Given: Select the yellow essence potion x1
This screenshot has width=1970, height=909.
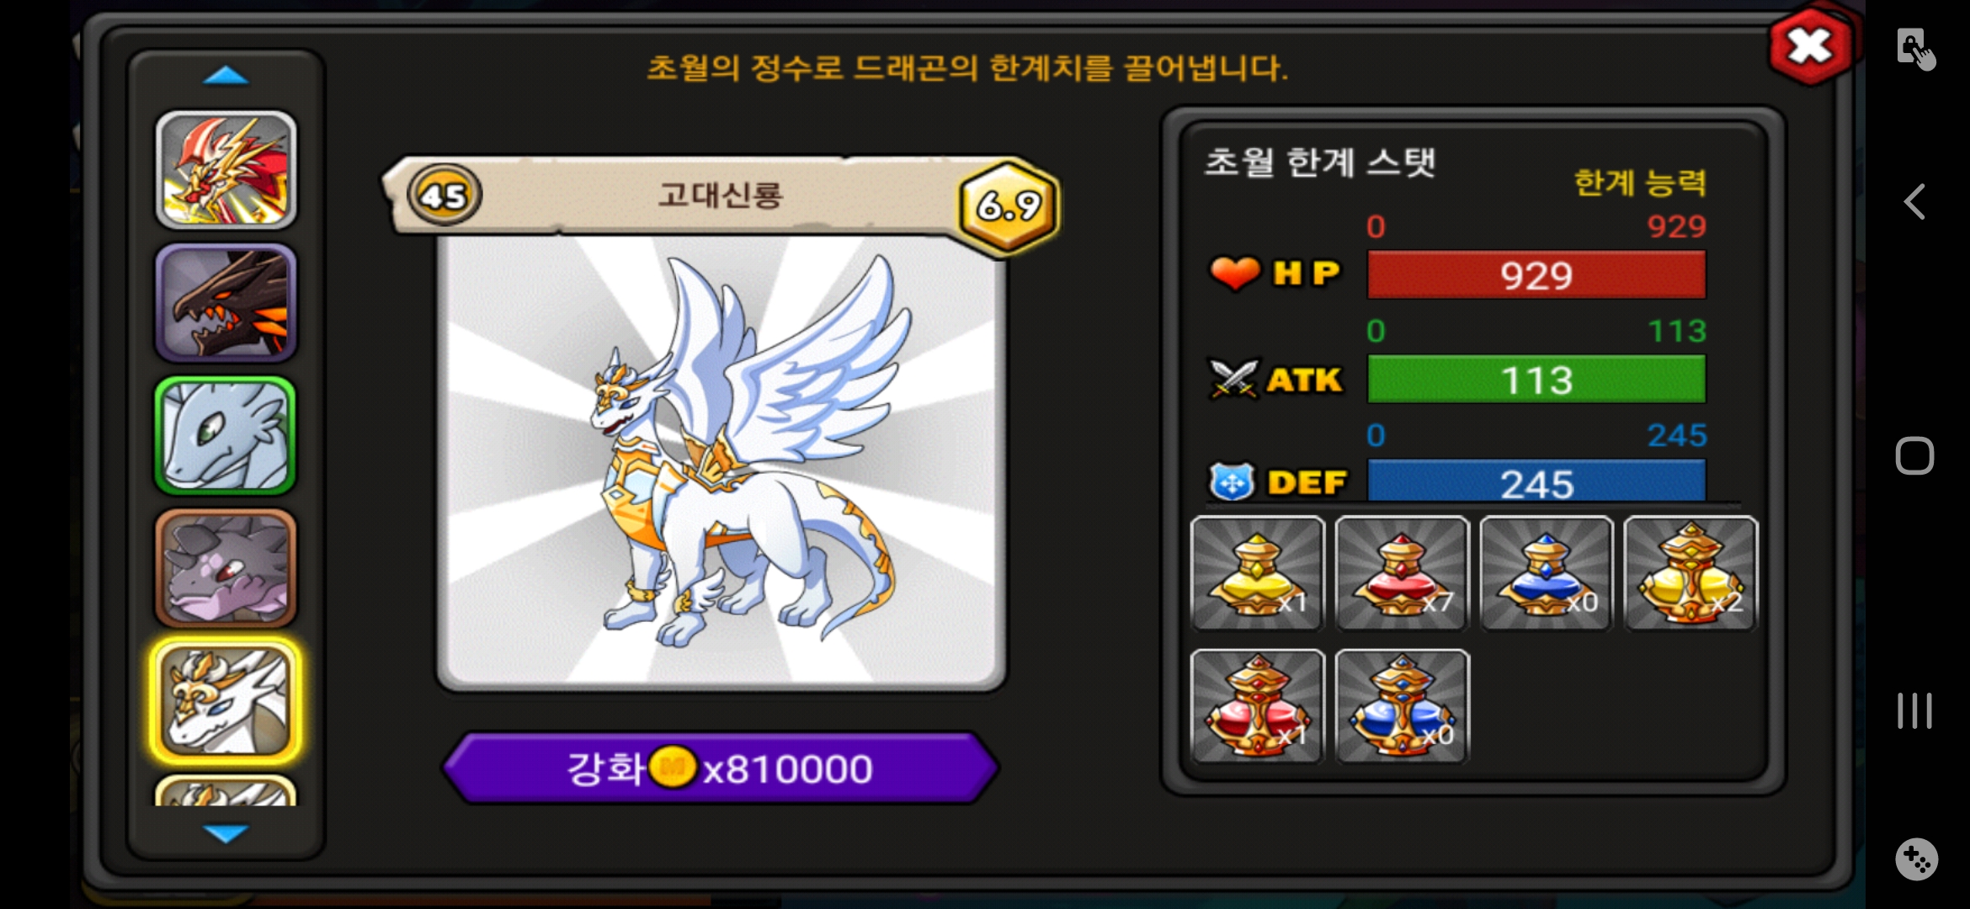Looking at the screenshot, I should [1258, 574].
